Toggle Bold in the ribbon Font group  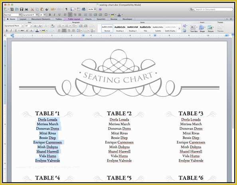(7, 31)
